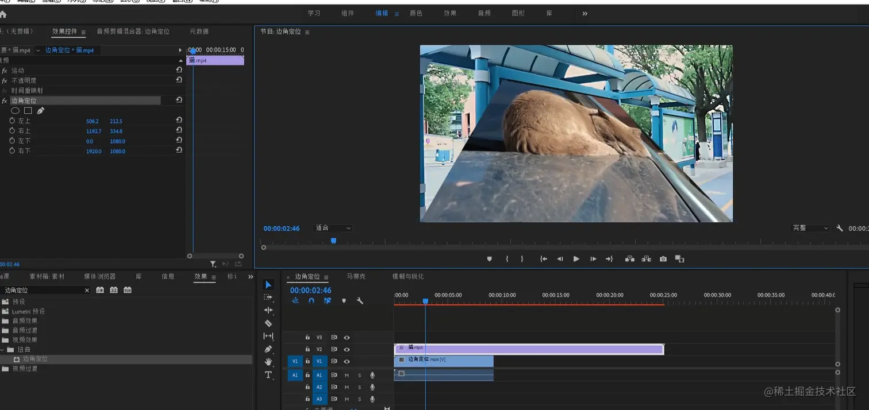Select the Hand tool
Screen dimensions: 869x410
point(268,362)
